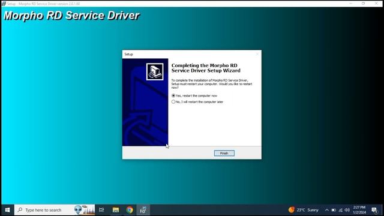Click the taskbar search box
Viewport: 384px width, 216px height.
point(55,210)
